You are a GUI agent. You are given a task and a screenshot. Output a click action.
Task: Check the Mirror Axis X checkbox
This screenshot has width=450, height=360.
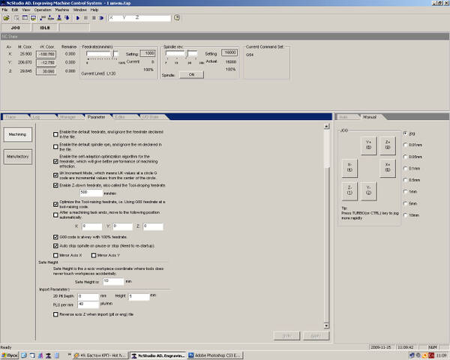(55, 255)
